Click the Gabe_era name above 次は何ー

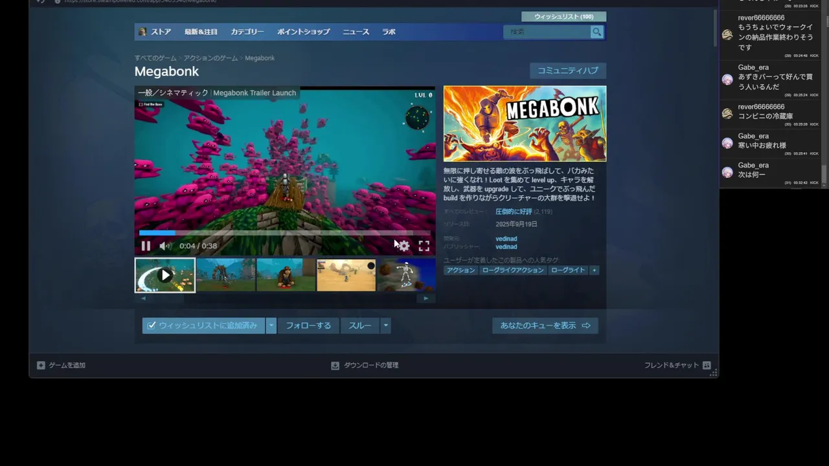pos(753,166)
